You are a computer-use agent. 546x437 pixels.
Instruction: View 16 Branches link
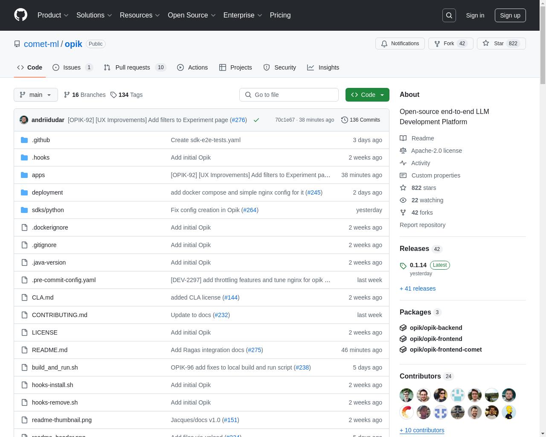coord(84,95)
